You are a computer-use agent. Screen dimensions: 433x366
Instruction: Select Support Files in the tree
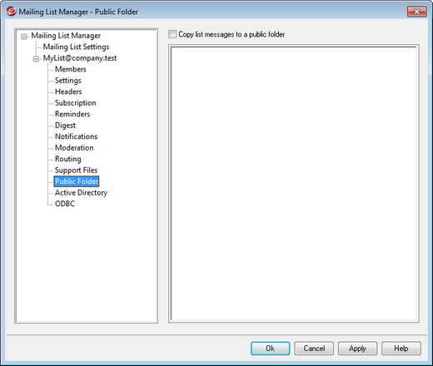pos(77,171)
